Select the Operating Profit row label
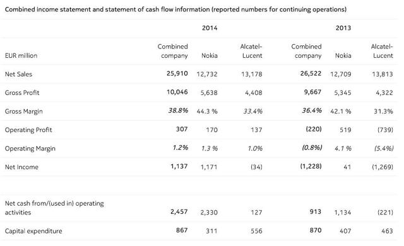The height and width of the screenshot is (246, 404). click(28, 130)
